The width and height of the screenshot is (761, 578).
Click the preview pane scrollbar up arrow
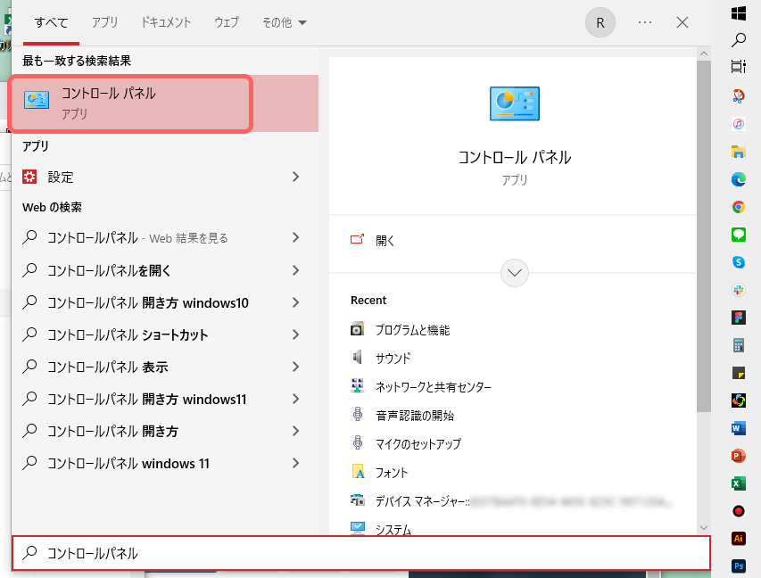(704, 54)
